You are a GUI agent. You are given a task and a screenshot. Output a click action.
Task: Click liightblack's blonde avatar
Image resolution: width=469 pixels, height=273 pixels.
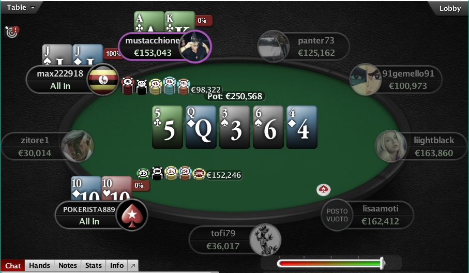click(x=390, y=146)
